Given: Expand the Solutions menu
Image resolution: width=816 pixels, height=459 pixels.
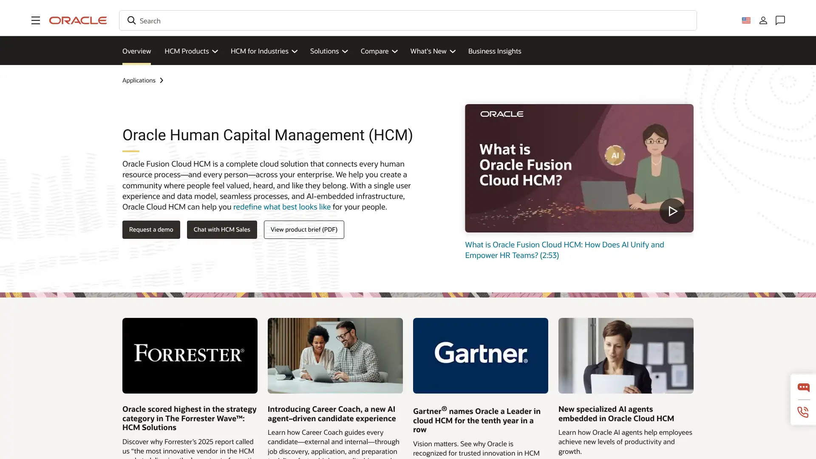Looking at the screenshot, I should tap(329, 51).
